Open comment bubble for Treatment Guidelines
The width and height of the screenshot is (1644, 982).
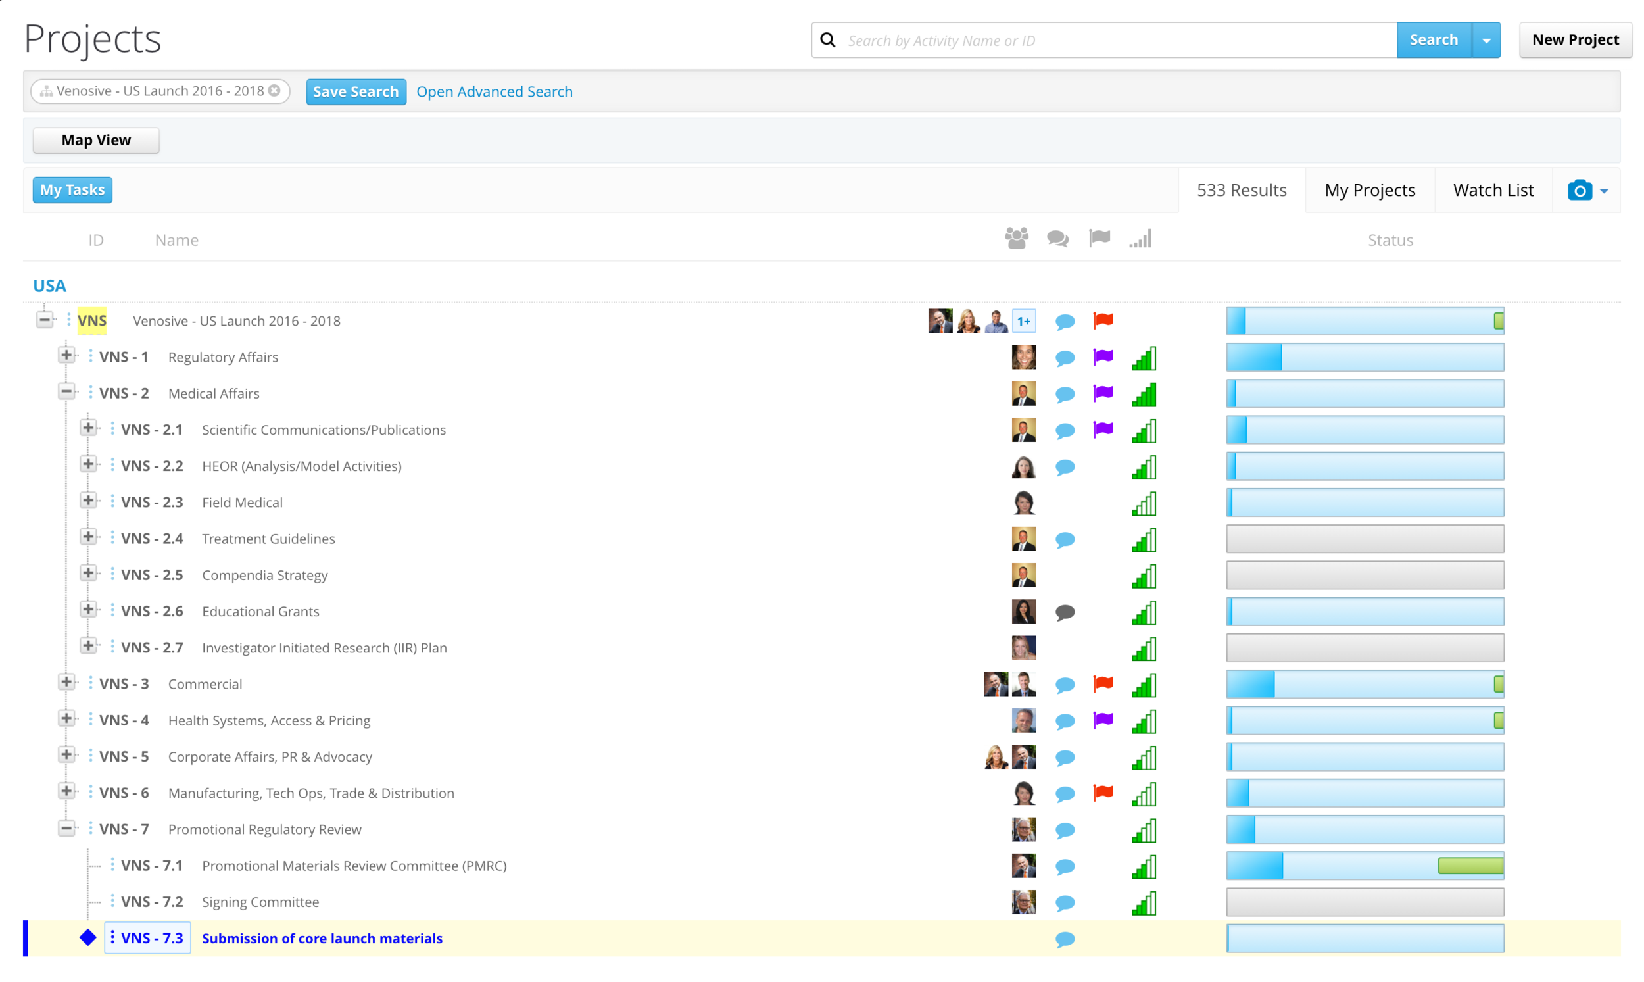(x=1065, y=540)
